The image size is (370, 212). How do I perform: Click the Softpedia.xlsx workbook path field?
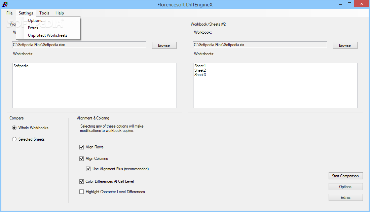click(79, 45)
